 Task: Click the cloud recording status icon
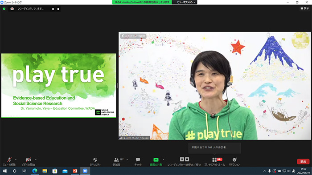click(x=12, y=9)
